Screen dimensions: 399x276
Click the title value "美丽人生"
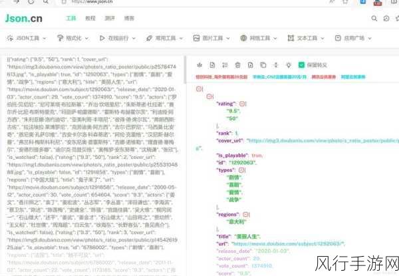[247, 237]
